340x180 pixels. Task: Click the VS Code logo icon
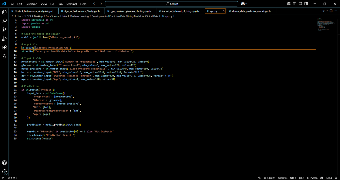[3, 4]
